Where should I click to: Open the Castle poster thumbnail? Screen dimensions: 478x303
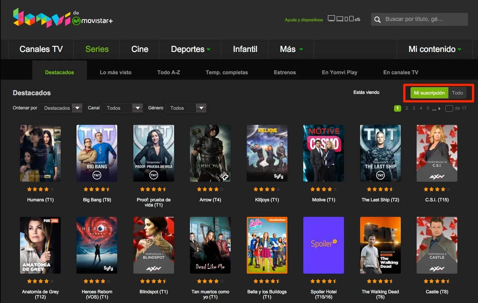pyautogui.click(x=437, y=245)
